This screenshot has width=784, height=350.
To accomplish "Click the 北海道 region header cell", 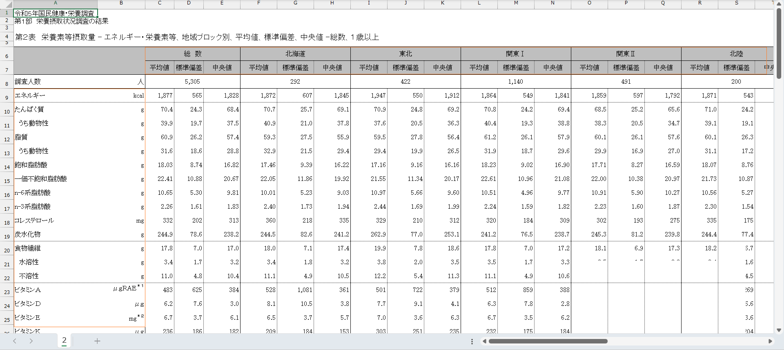I will point(295,54).
